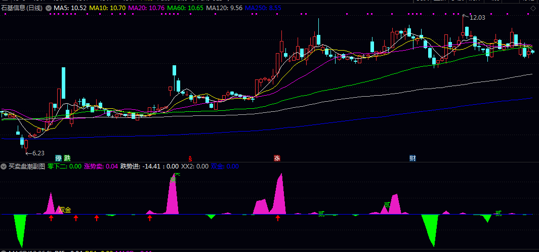Screen dimensions: 539x252
Task: Click the XX2: 0.00 value
Action: [x=195, y=167]
